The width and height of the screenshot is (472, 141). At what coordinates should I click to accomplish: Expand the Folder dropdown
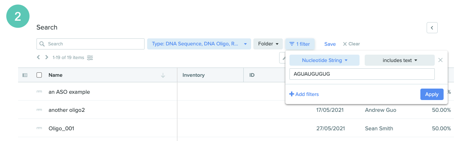point(268,44)
